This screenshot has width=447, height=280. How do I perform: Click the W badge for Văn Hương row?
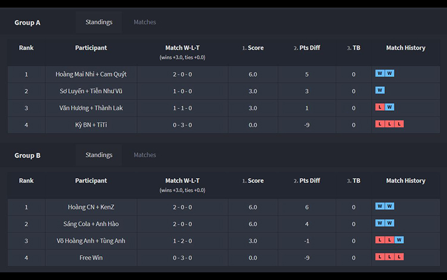point(389,107)
